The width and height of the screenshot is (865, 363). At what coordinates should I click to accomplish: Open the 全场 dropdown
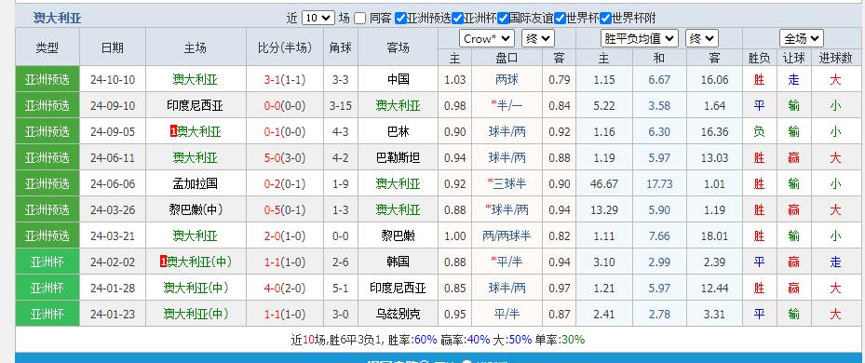click(x=801, y=38)
